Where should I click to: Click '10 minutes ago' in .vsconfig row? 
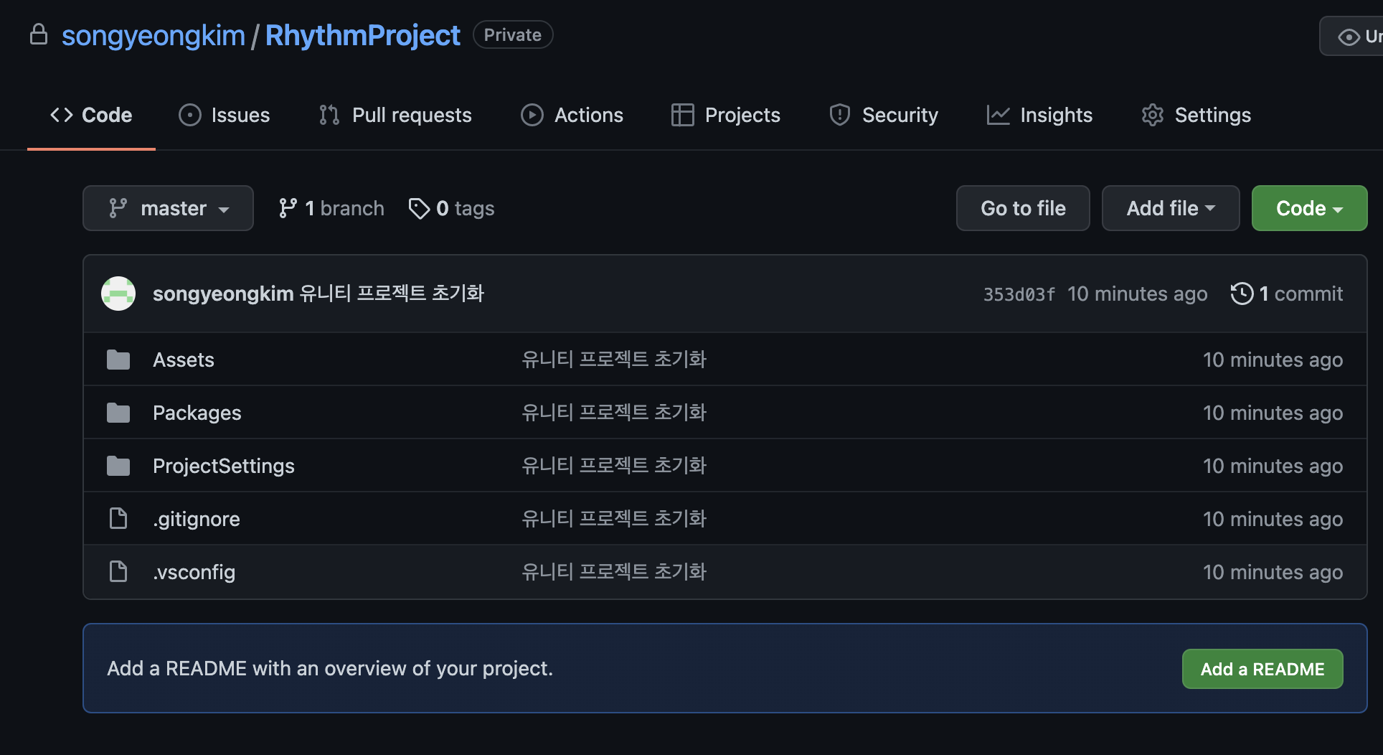pyautogui.click(x=1273, y=572)
